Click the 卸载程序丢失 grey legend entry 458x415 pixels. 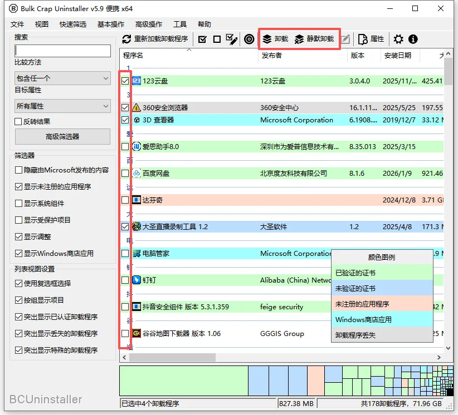[x=382, y=335]
